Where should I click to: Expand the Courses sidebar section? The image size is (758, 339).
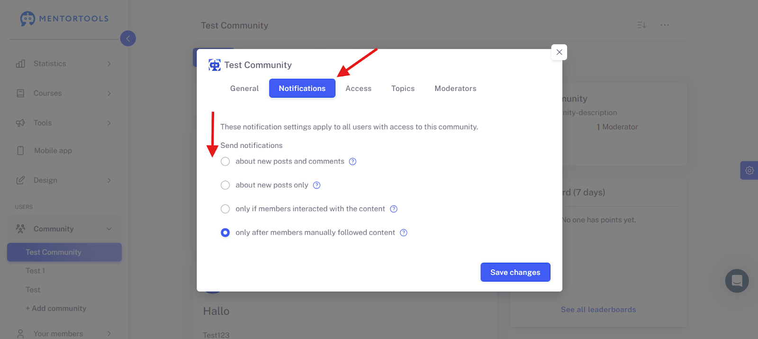64,93
